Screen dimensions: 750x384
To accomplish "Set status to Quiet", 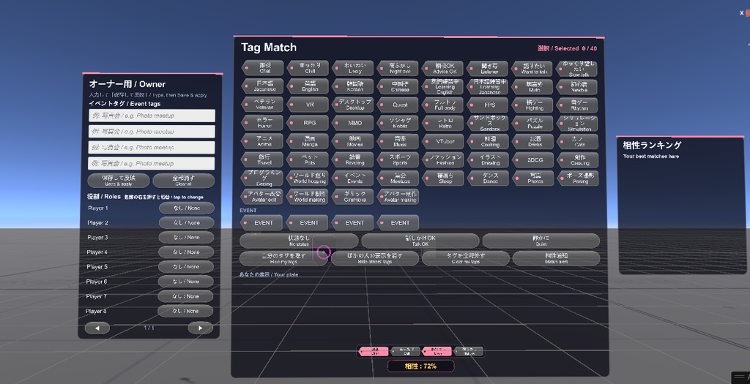I will click(x=541, y=241).
